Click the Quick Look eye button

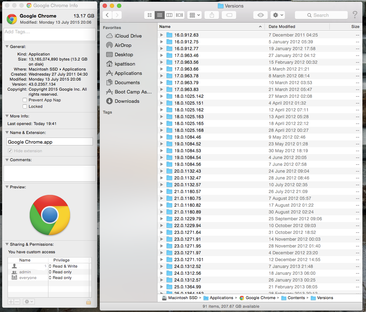261,15
